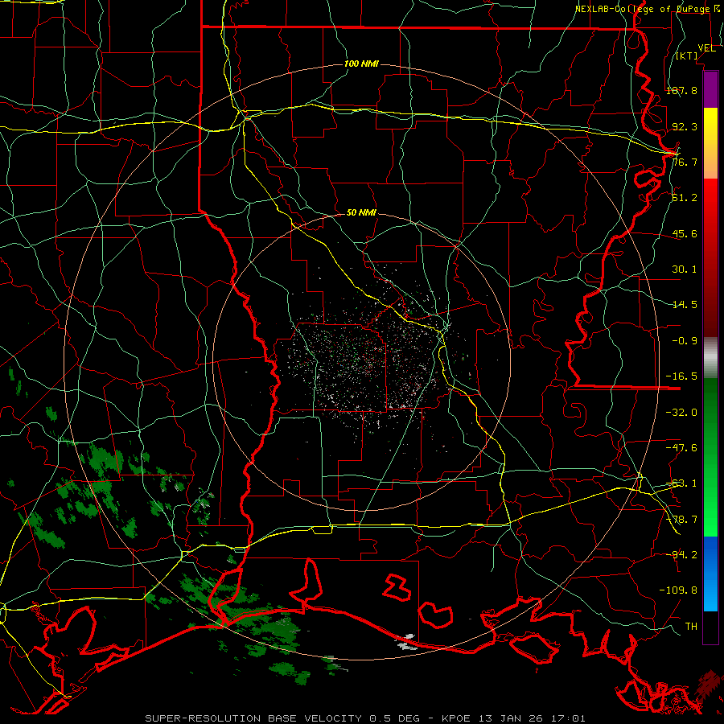Click the 45.6 velocity scale value
This screenshot has height=724, width=724.
point(685,233)
